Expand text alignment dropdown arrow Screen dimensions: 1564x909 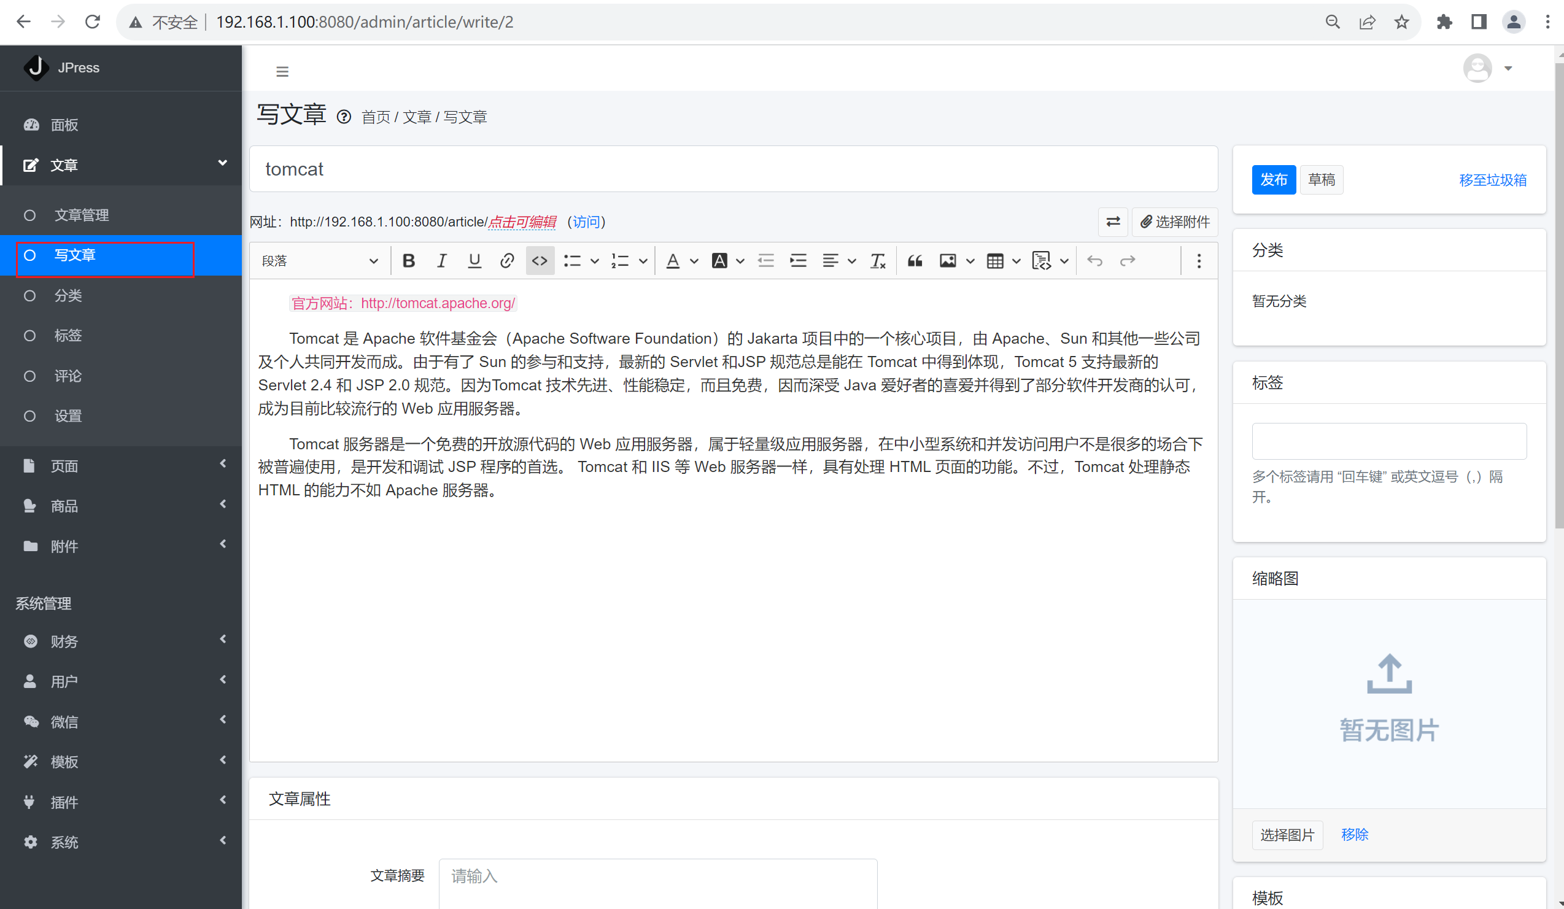(852, 261)
